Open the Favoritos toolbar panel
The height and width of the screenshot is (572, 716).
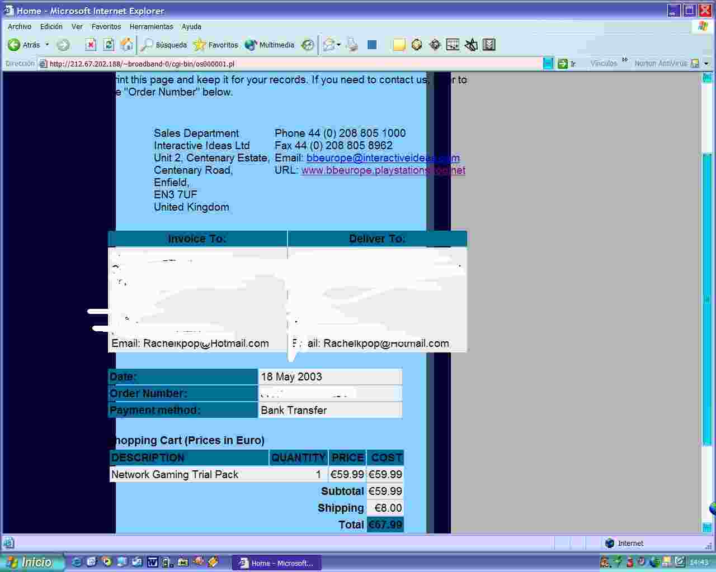(216, 45)
